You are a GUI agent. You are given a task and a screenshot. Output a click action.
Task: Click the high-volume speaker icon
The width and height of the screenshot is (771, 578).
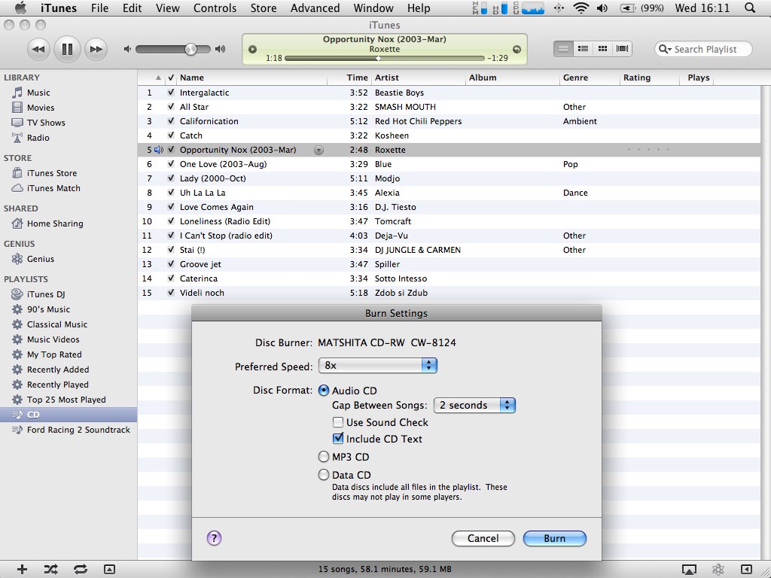pyautogui.click(x=221, y=49)
